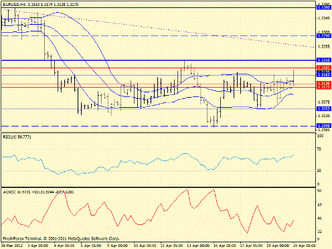332x249 pixels.
Task: Click the blue 1.2998 price level tag
Action: (x=324, y=126)
